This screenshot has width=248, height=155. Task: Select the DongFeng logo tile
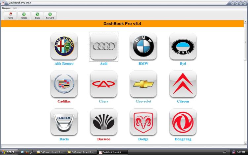point(183,122)
